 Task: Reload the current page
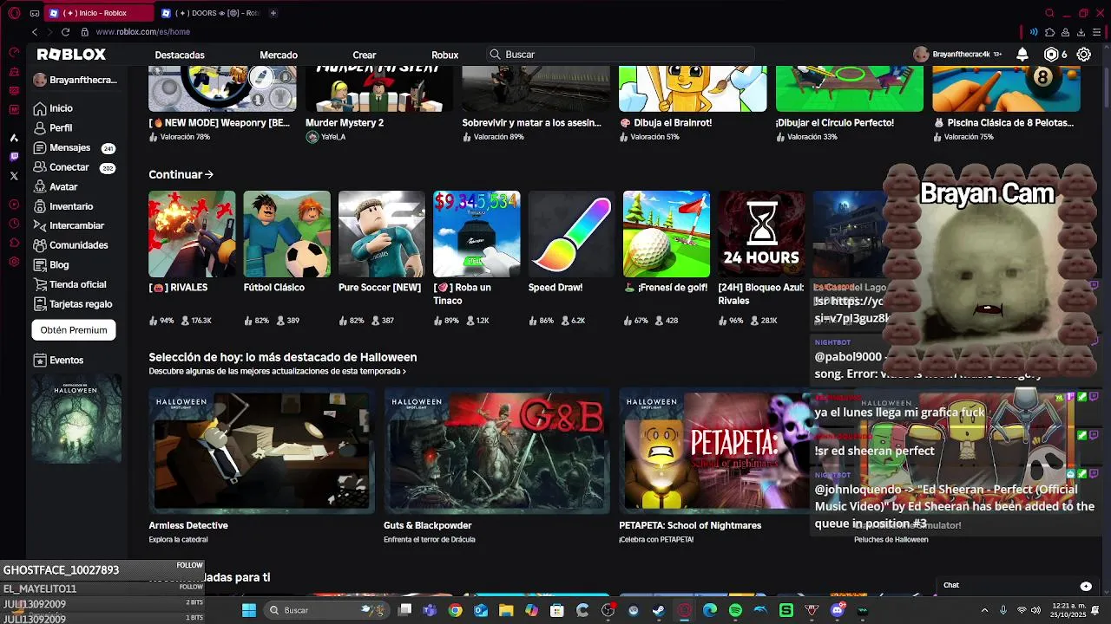(65, 32)
